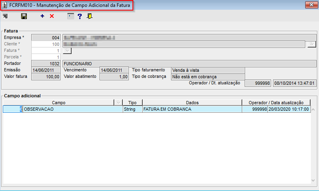Image resolution: width=319 pixels, height=191 pixels.
Task: Click the Parcela number field
Action: pos(46,57)
